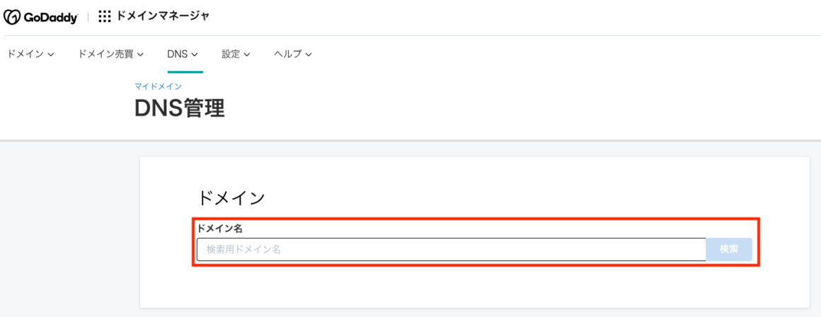Screen dimensions: 821x317
Task: Expand the chevron beside ドメイン売買
Action: (140, 54)
